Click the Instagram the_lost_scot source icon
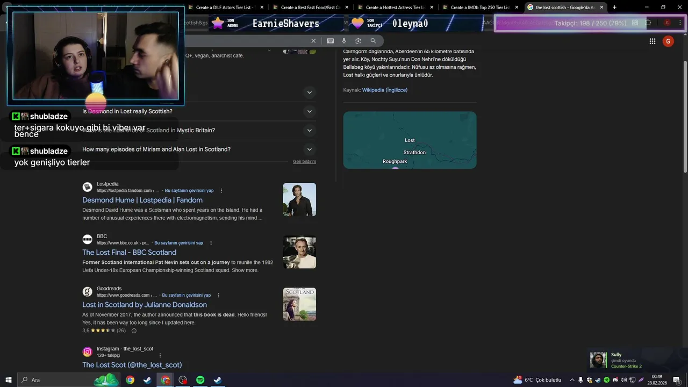Image resolution: width=688 pixels, height=387 pixels. tap(87, 352)
